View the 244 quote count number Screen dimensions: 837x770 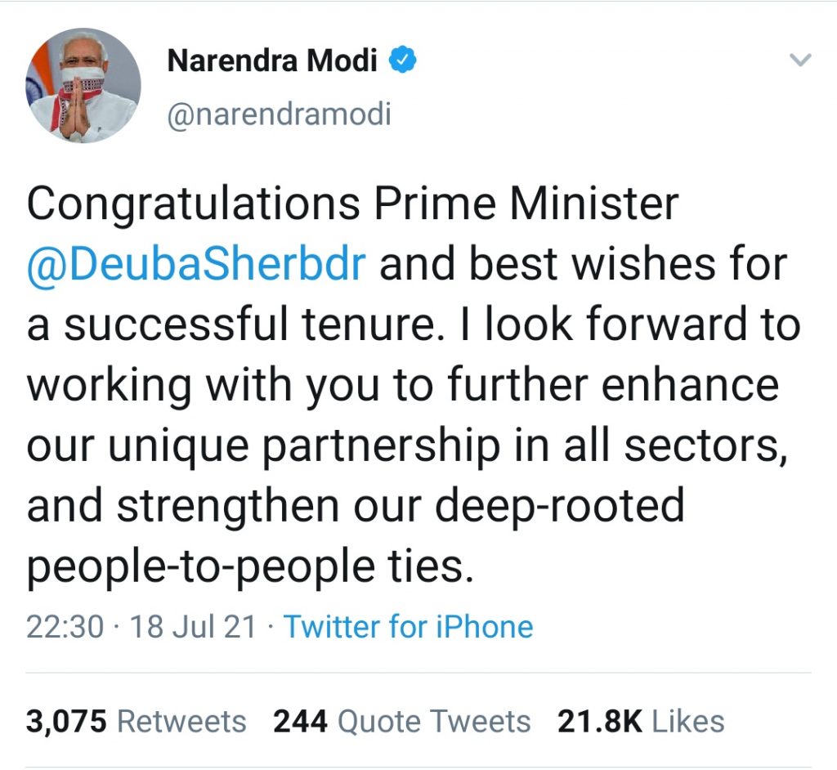(300, 722)
